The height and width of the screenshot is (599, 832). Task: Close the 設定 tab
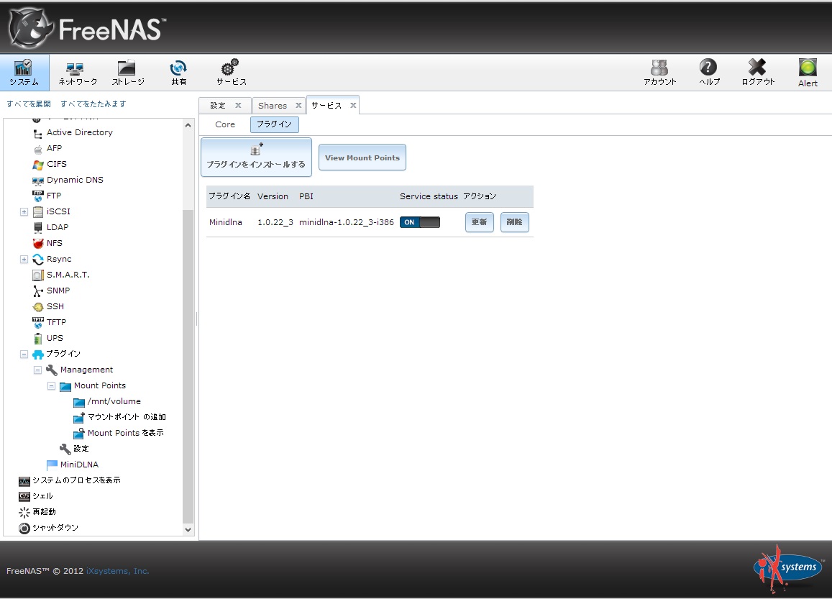238,106
